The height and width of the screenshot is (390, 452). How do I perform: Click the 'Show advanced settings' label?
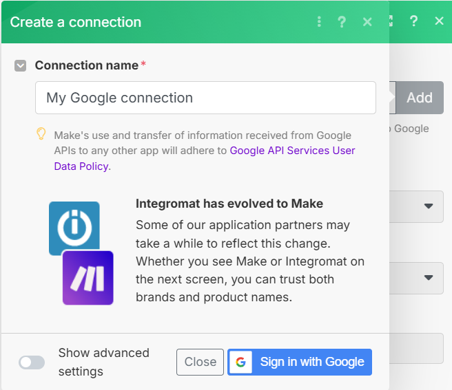[104, 362]
